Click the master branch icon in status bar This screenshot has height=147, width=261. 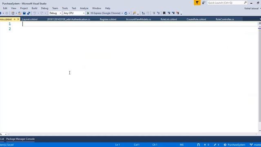pyautogui.click(x=251, y=145)
